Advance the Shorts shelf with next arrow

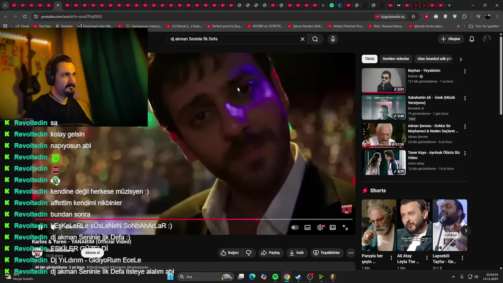[466, 231]
